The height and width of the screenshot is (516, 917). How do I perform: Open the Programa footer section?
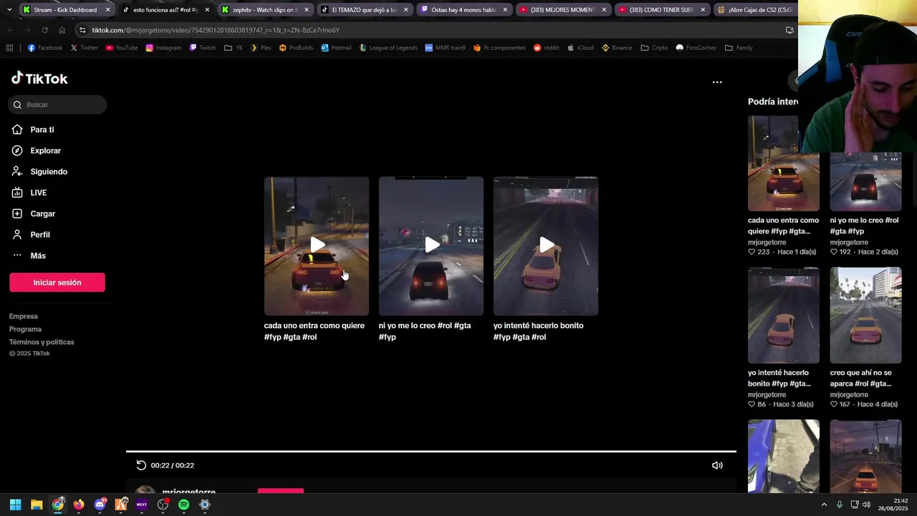25,329
